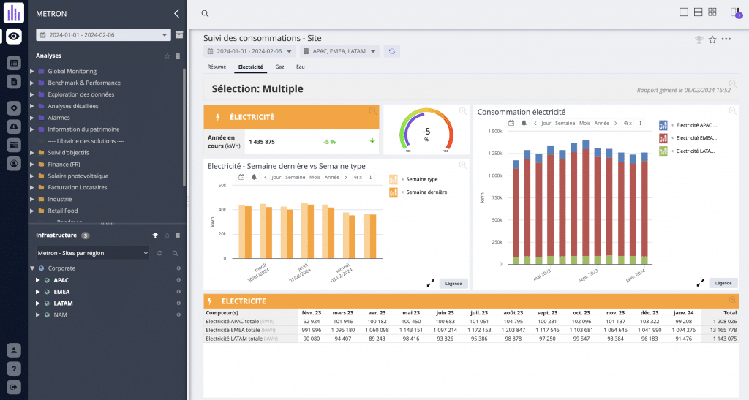Switch to single-pane layout icon
This screenshot has height=400, width=749.
(x=684, y=12)
